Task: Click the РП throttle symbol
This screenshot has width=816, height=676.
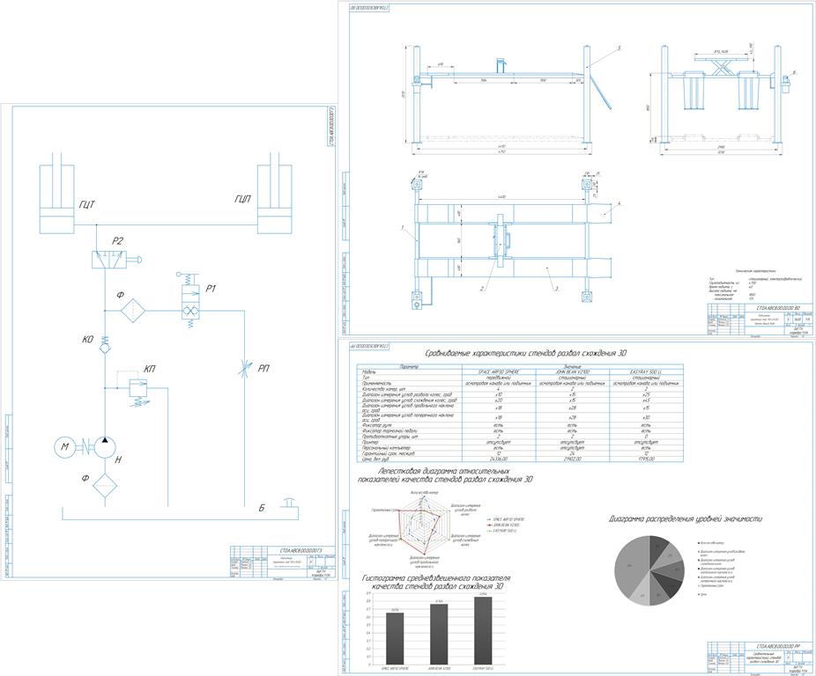Action: click(x=244, y=370)
